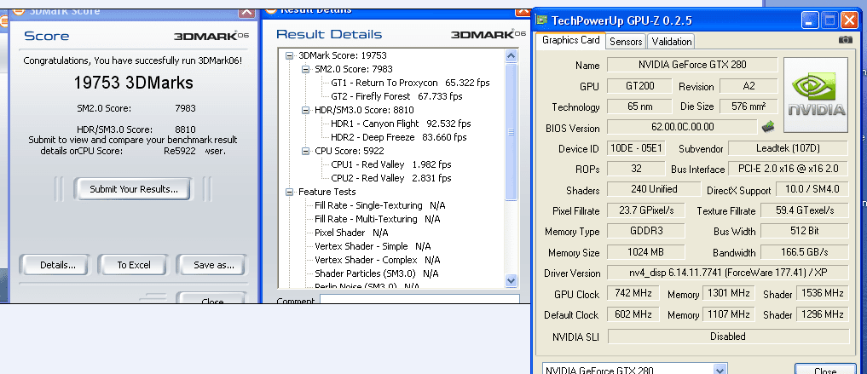The width and height of the screenshot is (867, 374).
Task: Switch to the Sensors tab
Action: (626, 42)
